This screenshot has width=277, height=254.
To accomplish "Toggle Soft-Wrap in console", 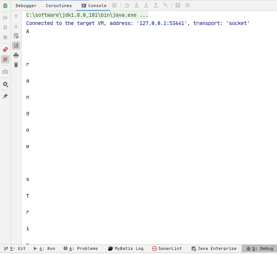I will pos(16,36).
